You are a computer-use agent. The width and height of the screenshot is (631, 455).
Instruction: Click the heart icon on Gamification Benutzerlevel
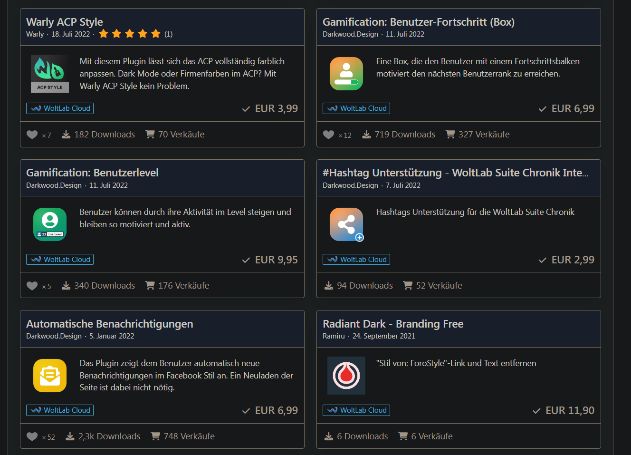(x=32, y=286)
